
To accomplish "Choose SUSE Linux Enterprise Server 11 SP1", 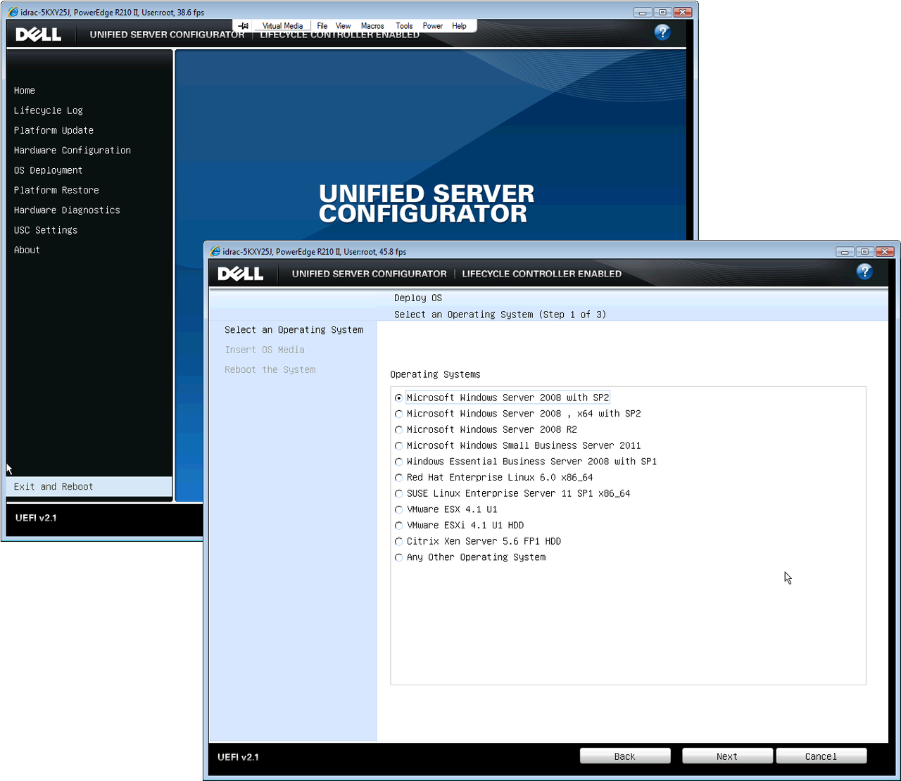I will click(x=512, y=493).
